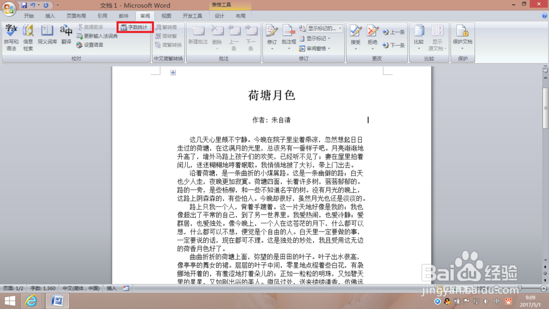This screenshot has height=309, width=549.
Task: Click 设置语言 to set language
Action: click(90, 45)
